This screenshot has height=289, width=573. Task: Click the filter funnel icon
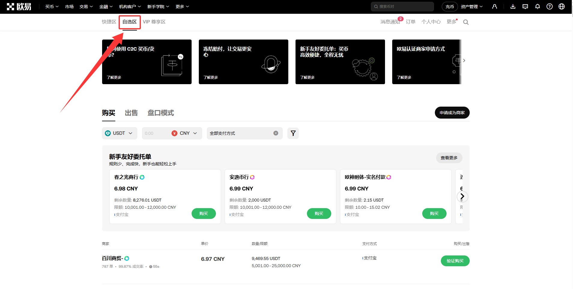[293, 133]
